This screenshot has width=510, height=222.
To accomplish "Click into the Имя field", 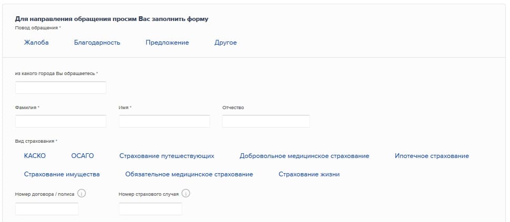I will pyautogui.click(x=164, y=121).
